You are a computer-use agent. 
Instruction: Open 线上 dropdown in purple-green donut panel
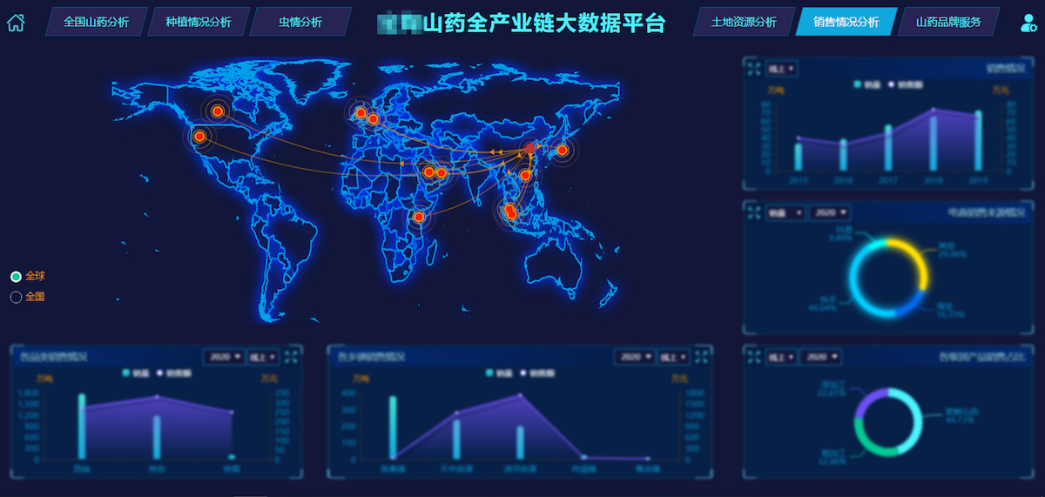(782, 357)
